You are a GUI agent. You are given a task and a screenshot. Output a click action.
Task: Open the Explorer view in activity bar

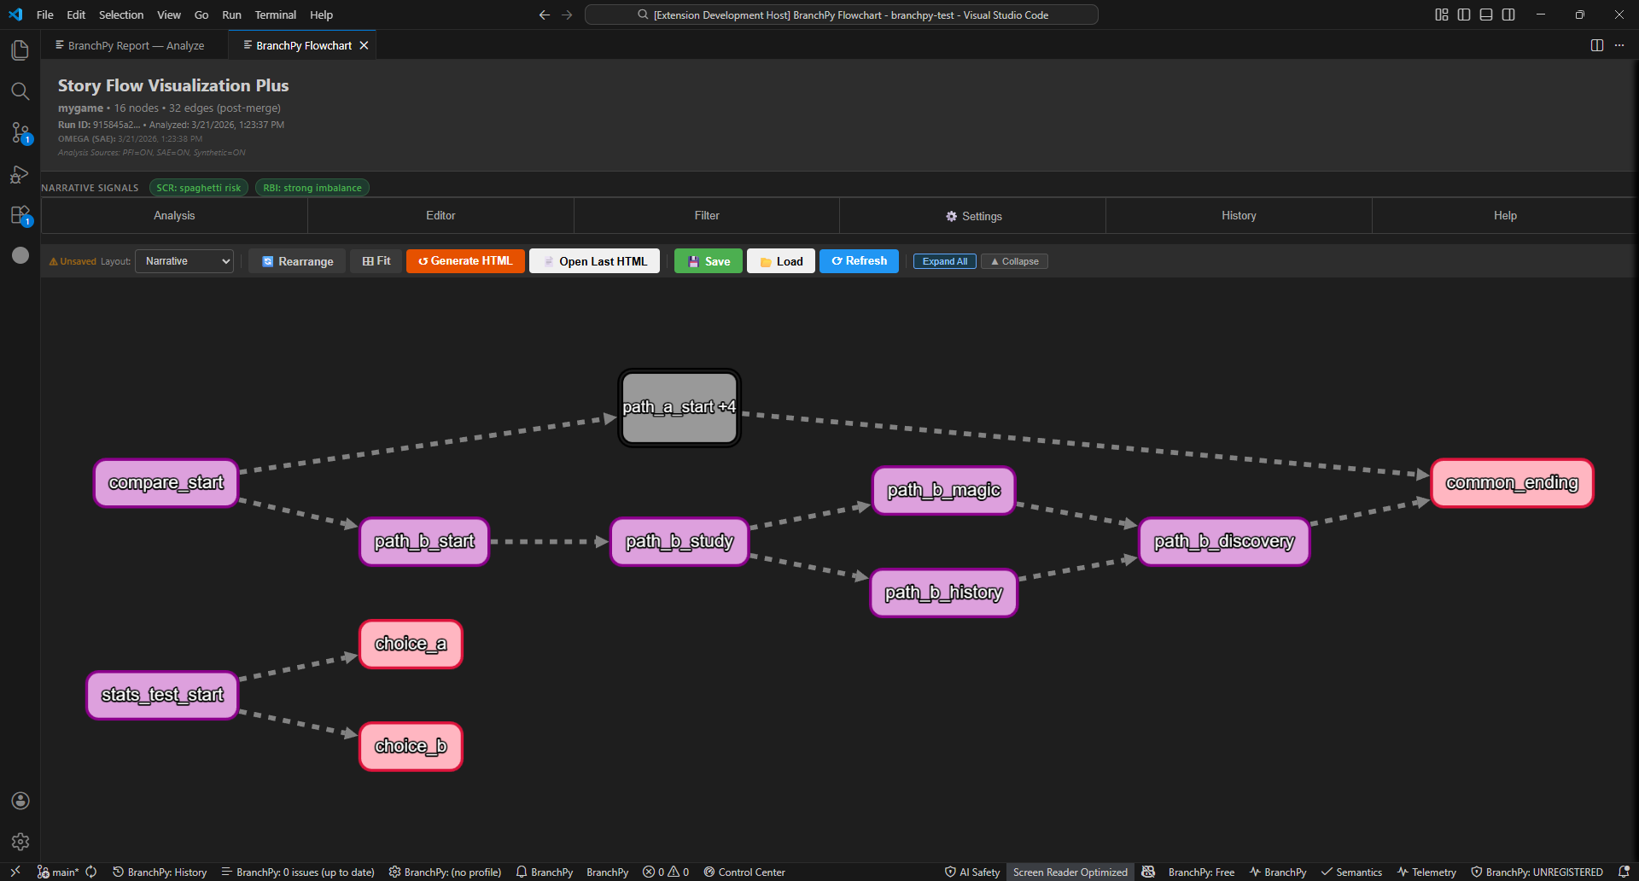click(x=20, y=50)
